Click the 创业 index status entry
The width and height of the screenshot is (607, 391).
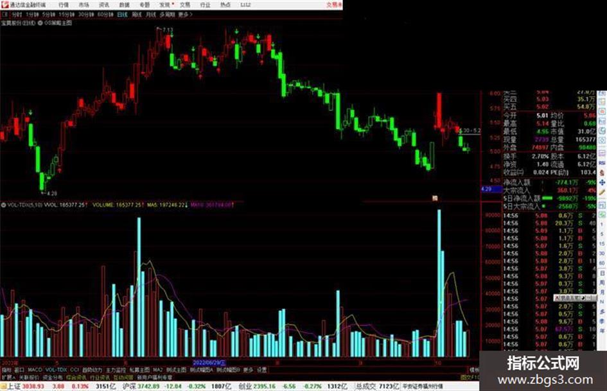(x=293, y=387)
